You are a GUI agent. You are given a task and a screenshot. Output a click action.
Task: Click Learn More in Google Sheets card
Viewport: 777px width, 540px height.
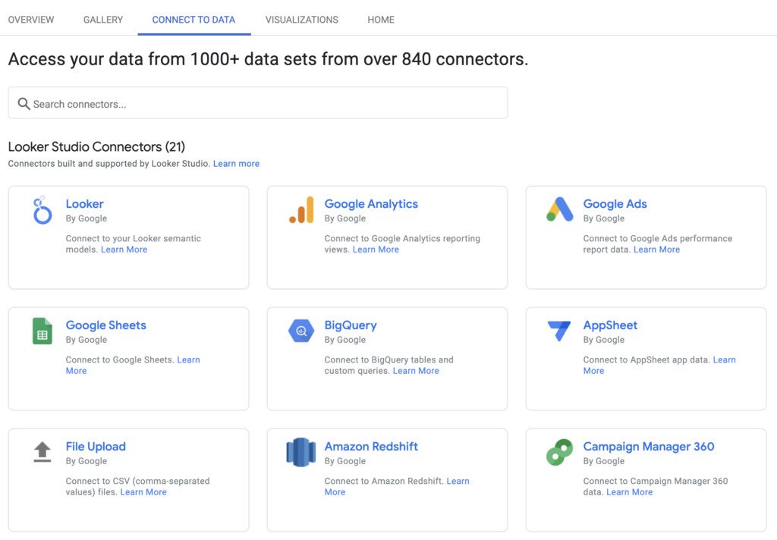tap(188, 359)
